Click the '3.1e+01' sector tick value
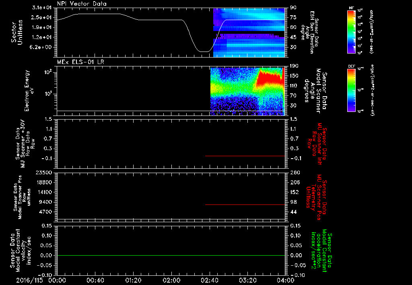Viewport: 412px width, 285px height. pos(42,8)
